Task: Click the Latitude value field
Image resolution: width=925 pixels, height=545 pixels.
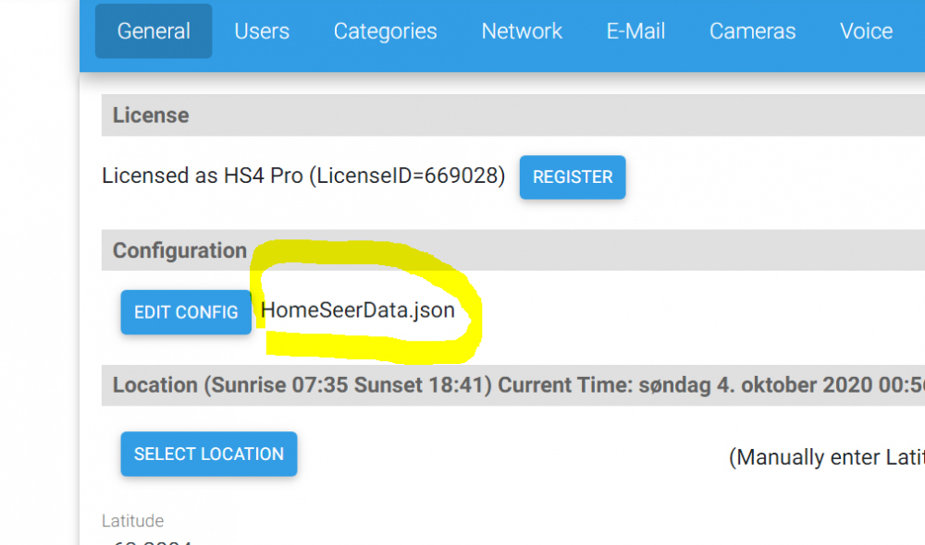Action: (148, 540)
